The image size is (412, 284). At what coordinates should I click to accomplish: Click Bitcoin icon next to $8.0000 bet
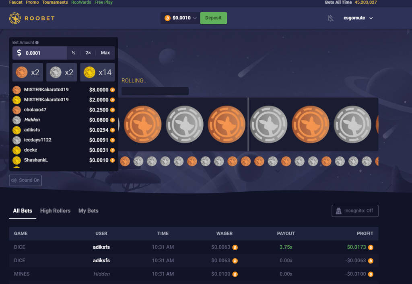113,90
